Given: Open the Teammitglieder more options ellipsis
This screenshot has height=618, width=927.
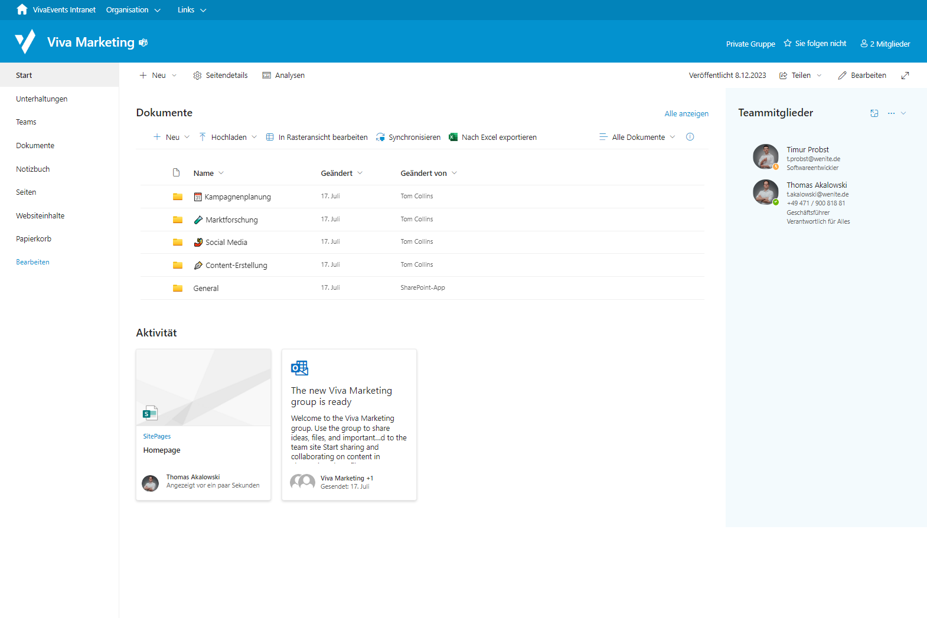Looking at the screenshot, I should 891,113.
